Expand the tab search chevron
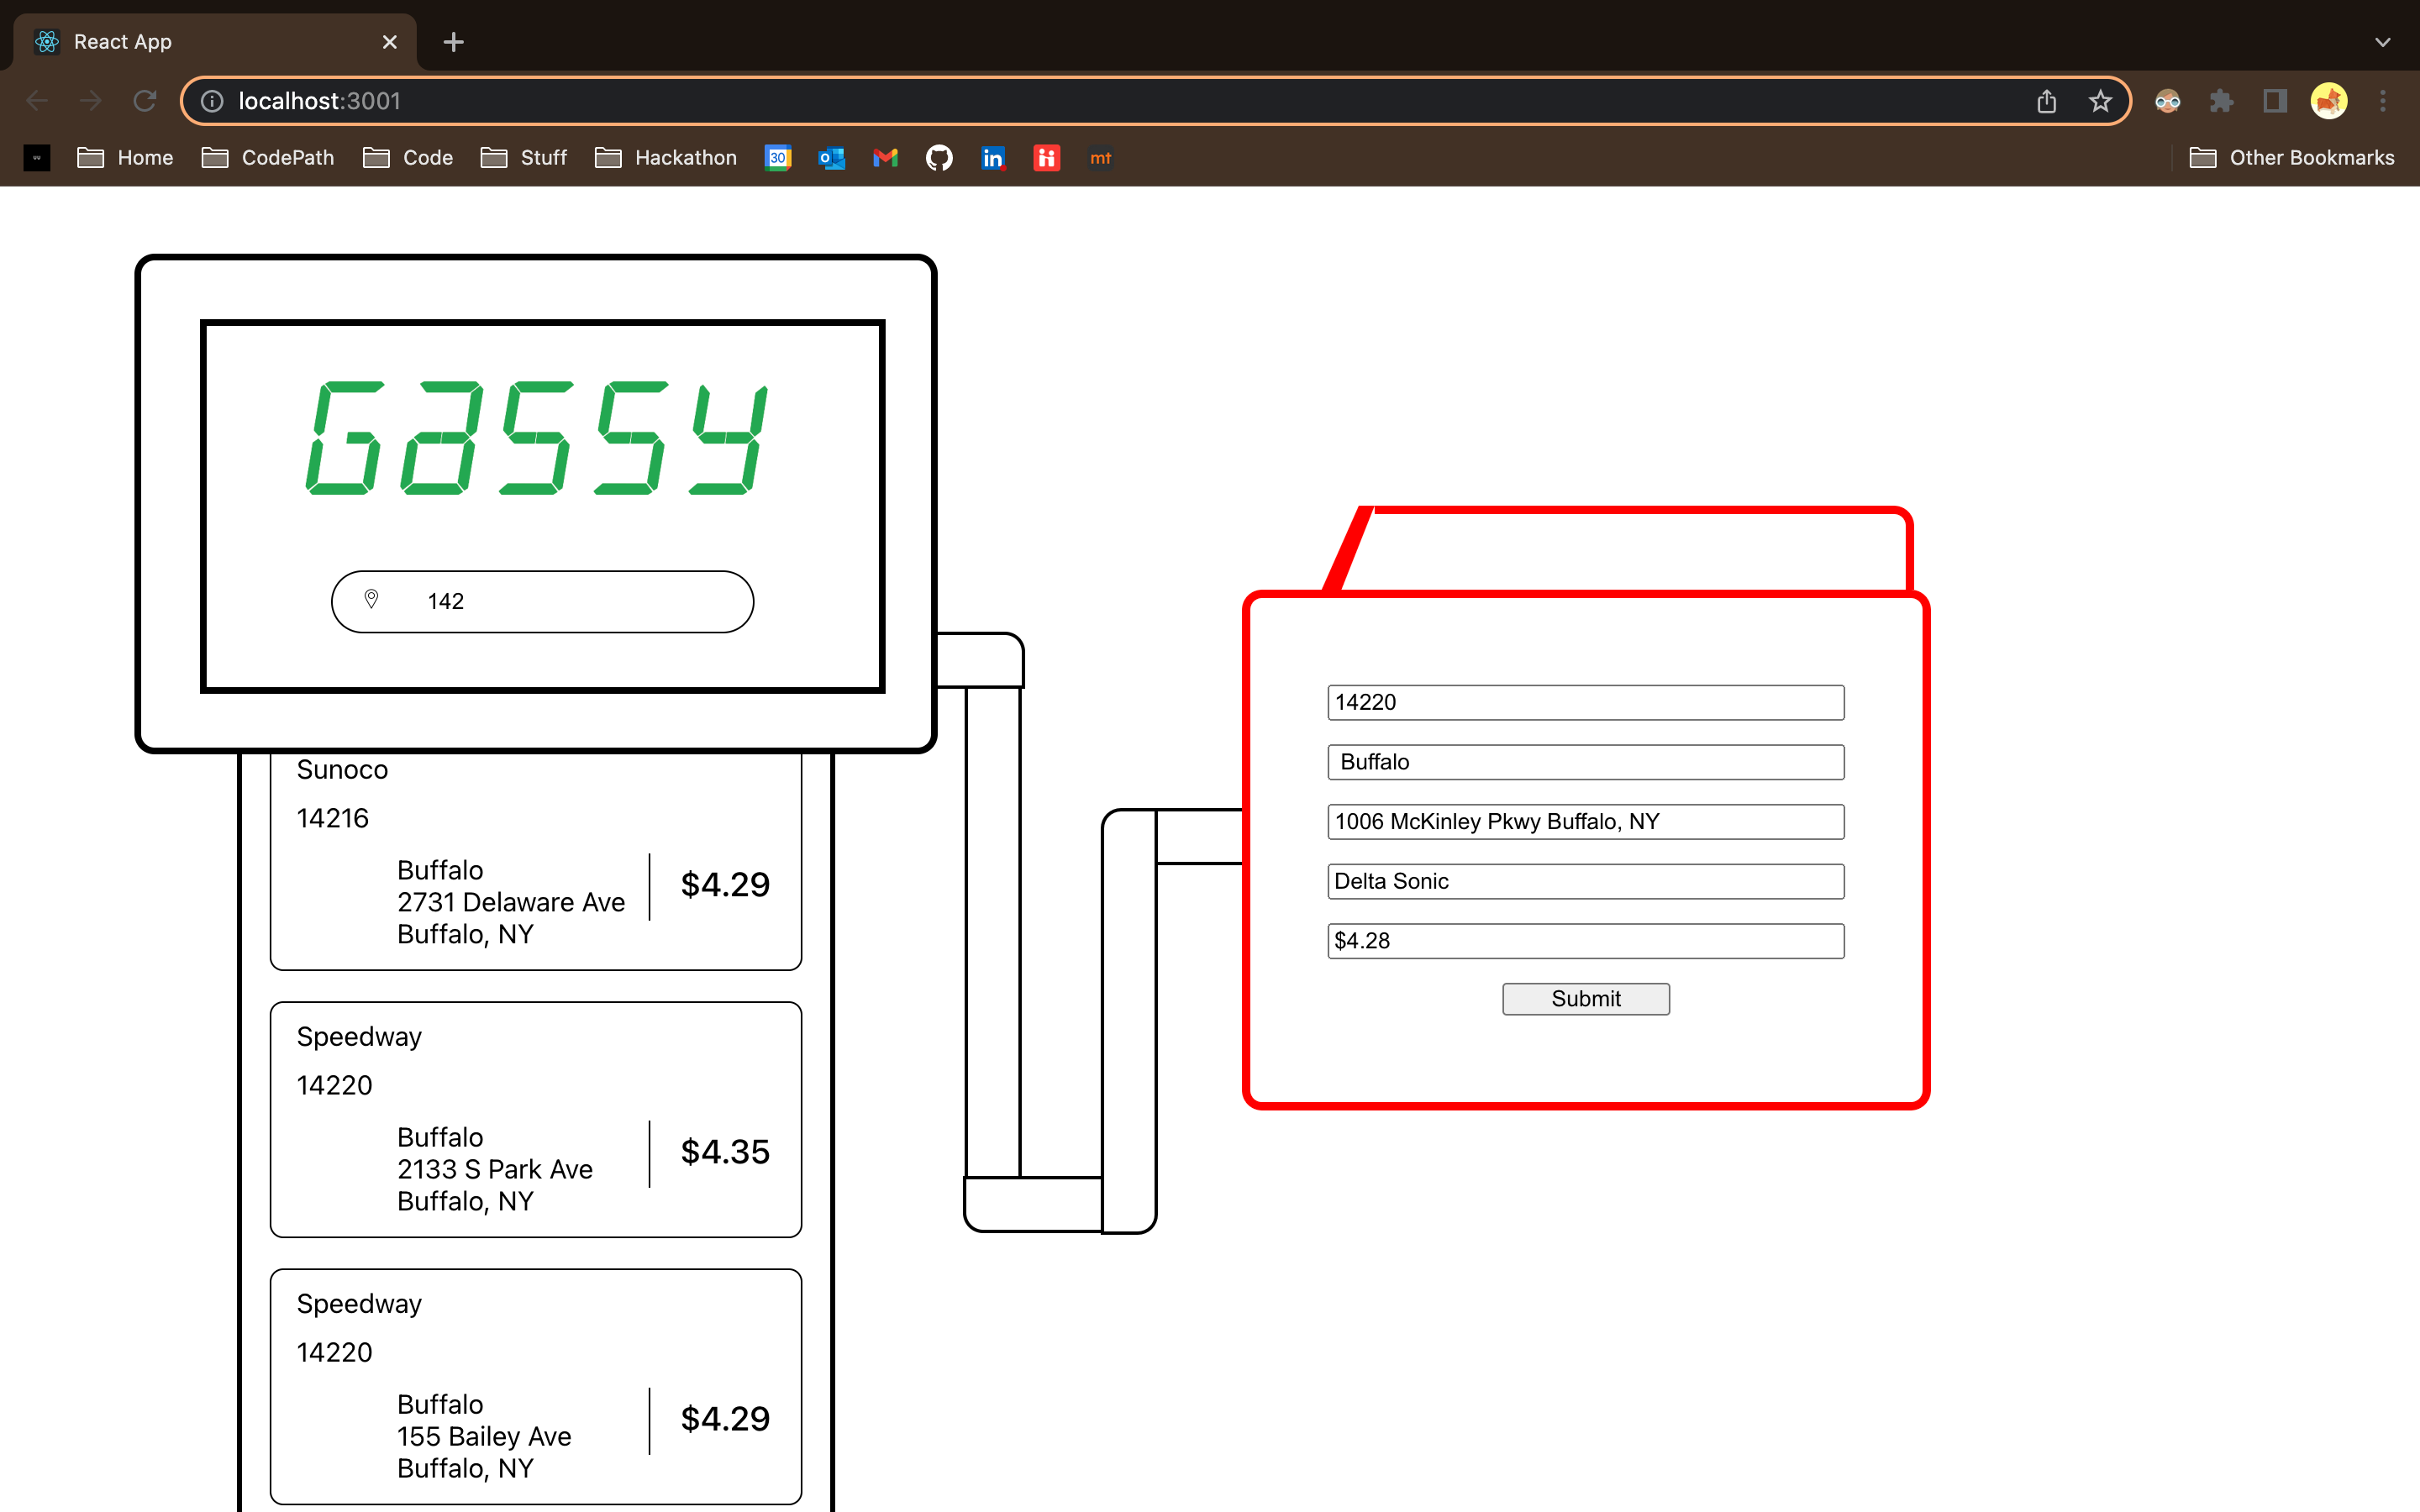Image resolution: width=2420 pixels, height=1512 pixels. point(2382,42)
